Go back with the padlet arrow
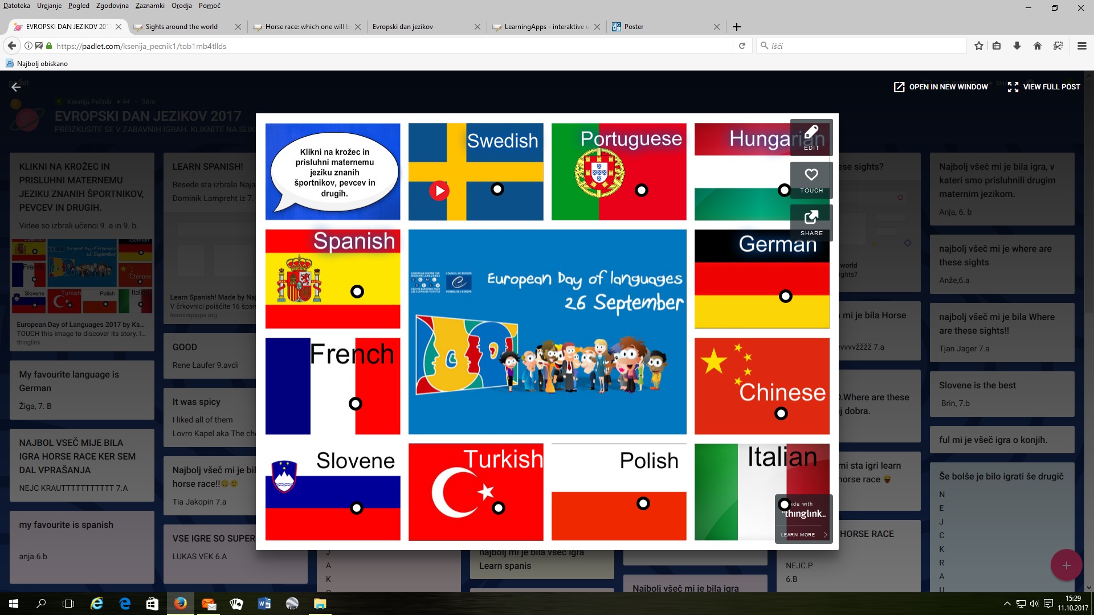The width and height of the screenshot is (1094, 615). pos(16,87)
